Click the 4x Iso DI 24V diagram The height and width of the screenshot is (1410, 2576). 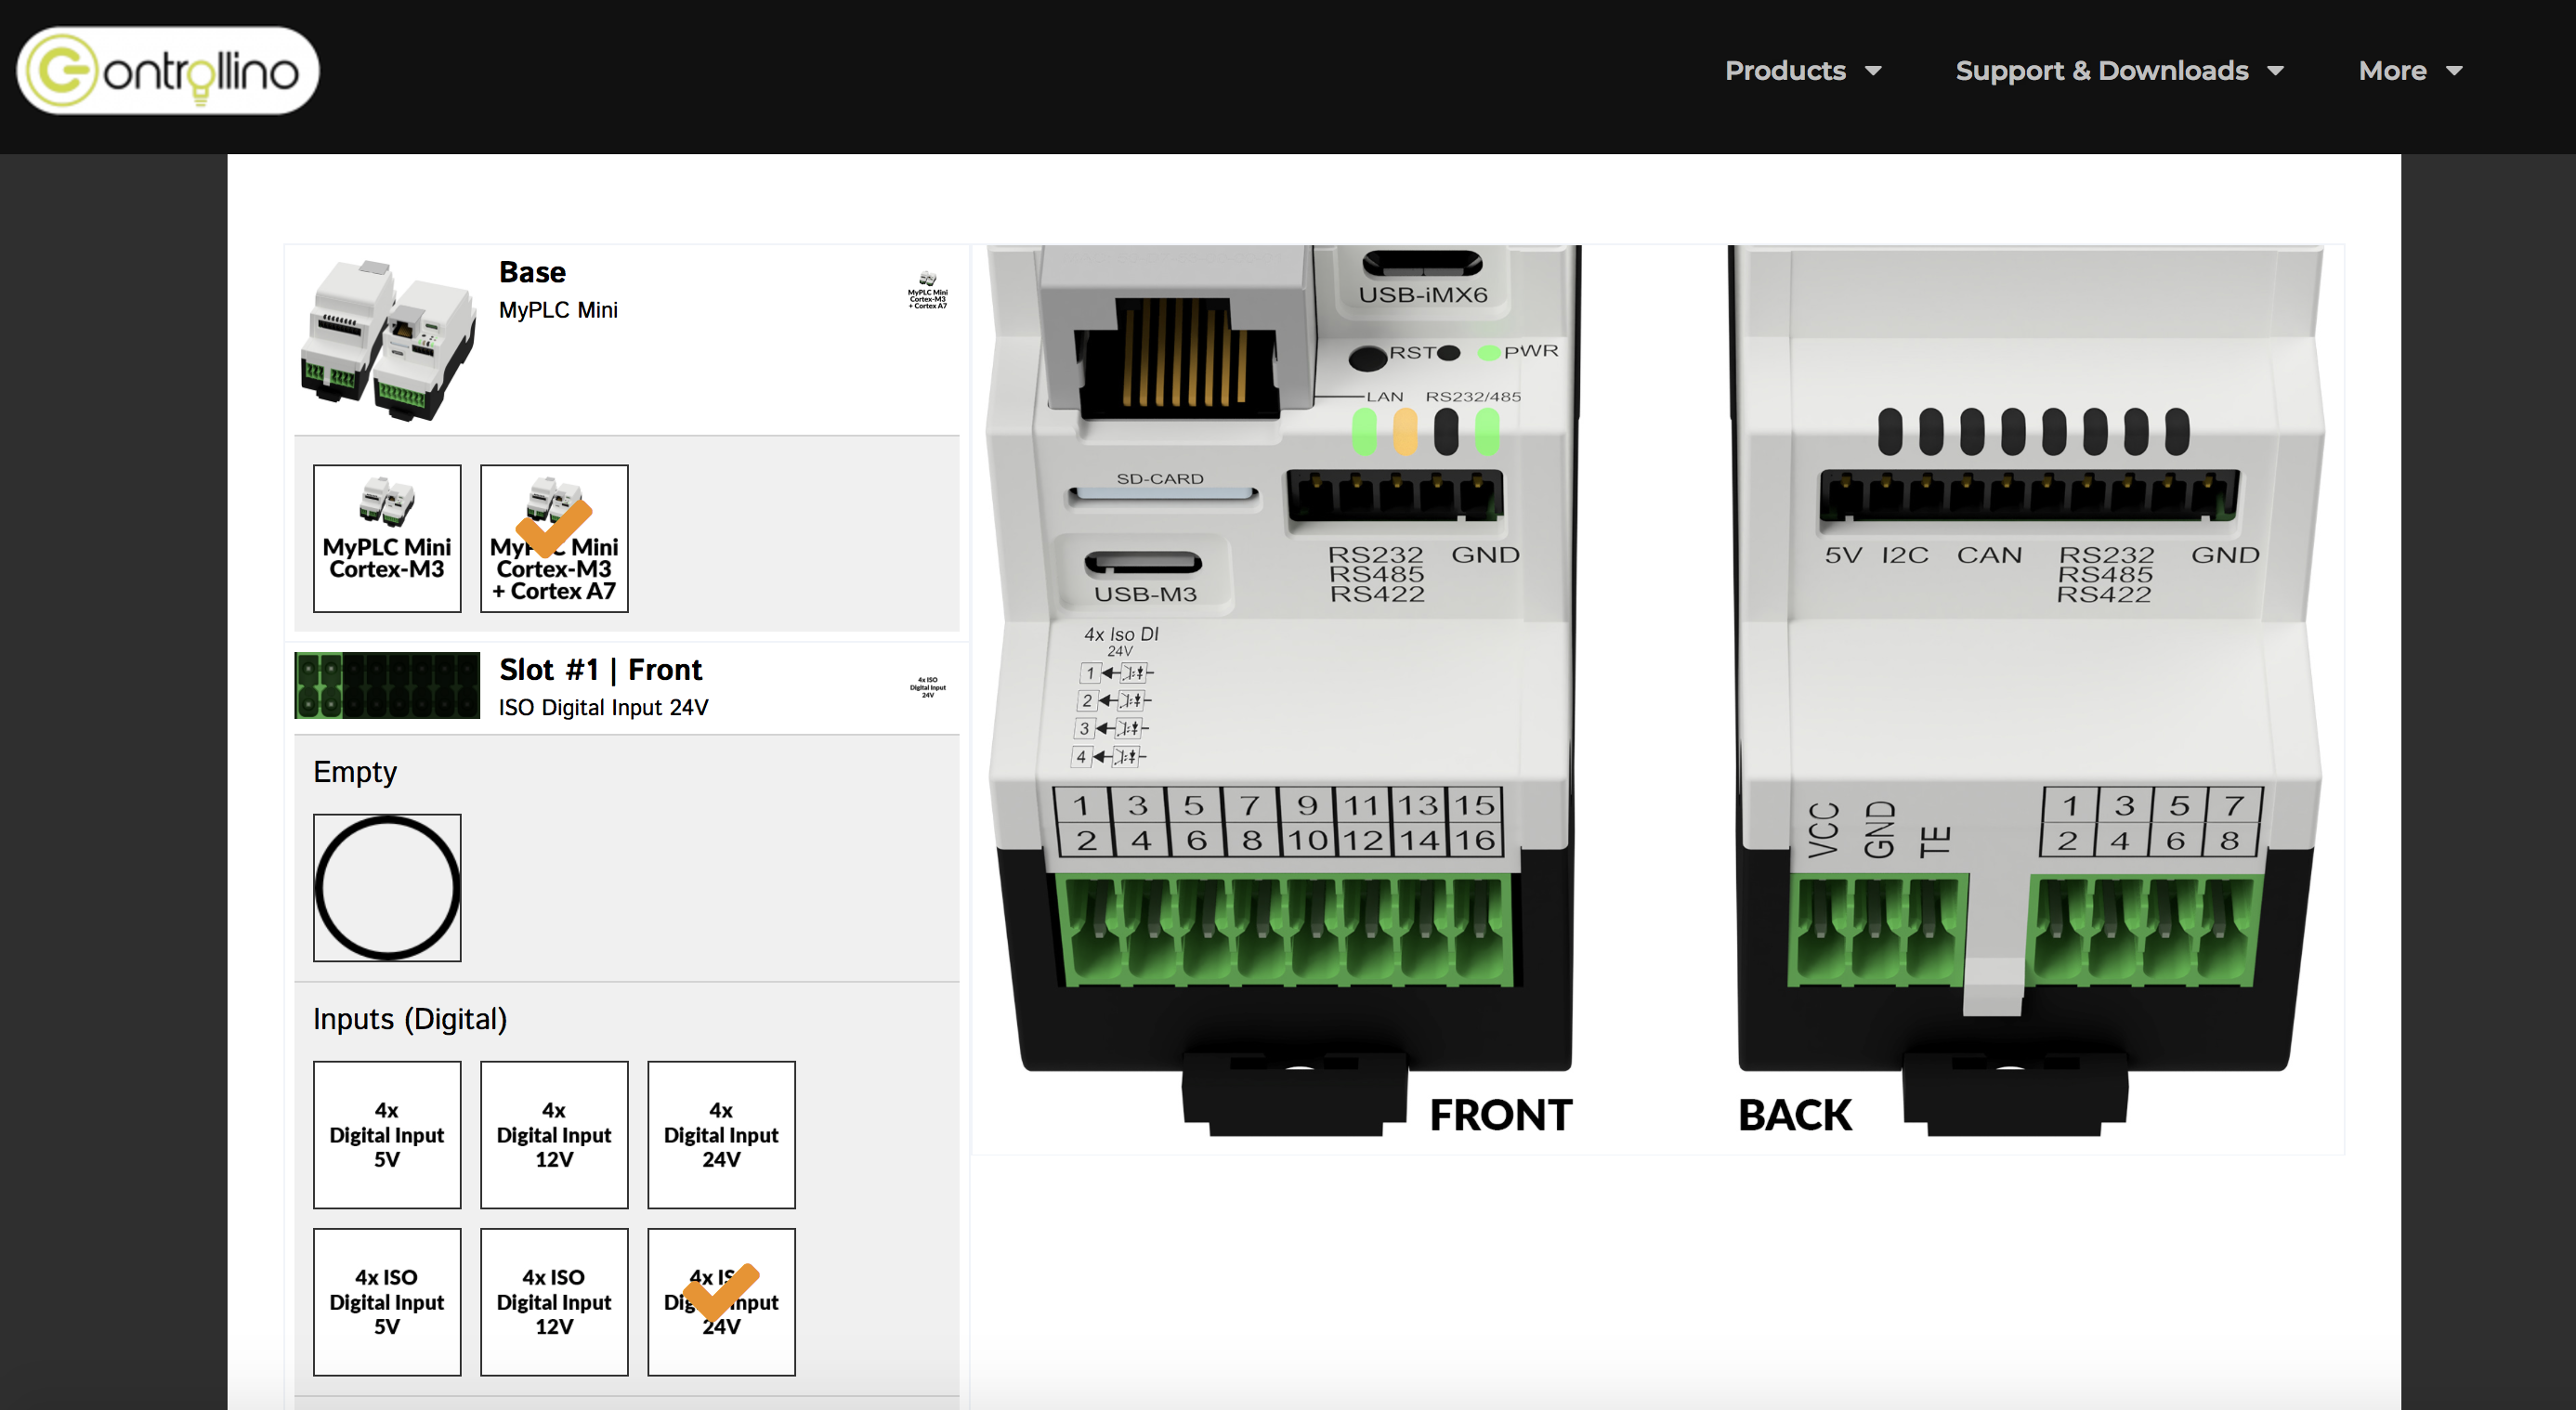1116,698
